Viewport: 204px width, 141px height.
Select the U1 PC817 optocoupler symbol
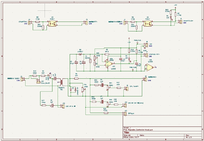click(147, 23)
